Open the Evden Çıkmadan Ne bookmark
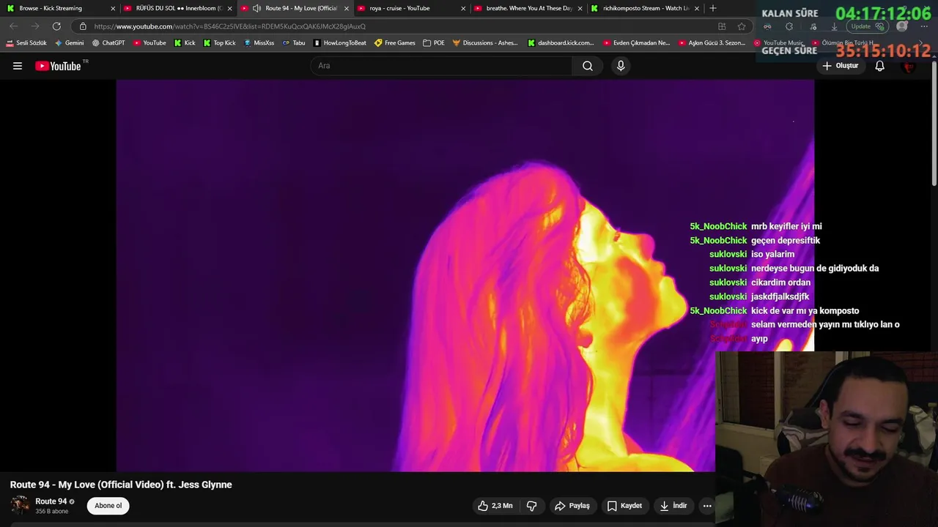938x527 pixels. [637, 43]
